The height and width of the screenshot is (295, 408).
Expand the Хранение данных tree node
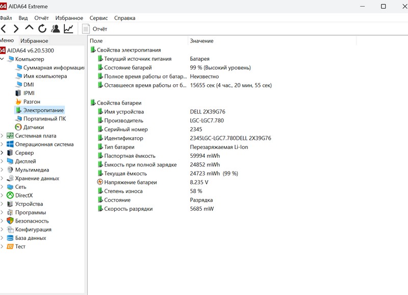pyautogui.click(x=3, y=179)
